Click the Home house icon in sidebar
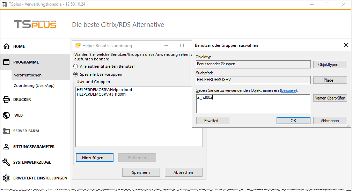 [x=6, y=46]
